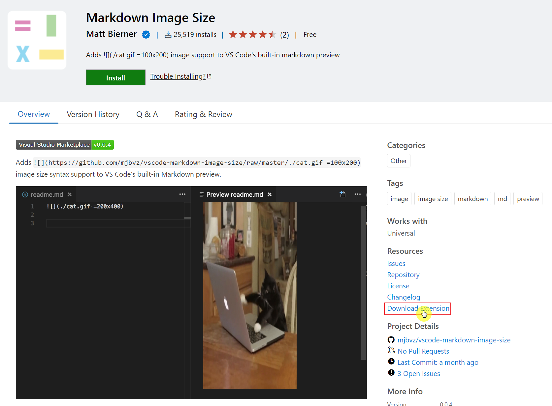Open the more actions ellipsis in the editor pane
552x406 pixels.
tap(182, 194)
